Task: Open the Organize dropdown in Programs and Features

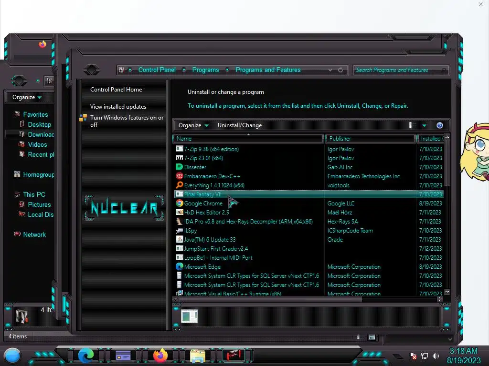Action: [x=193, y=125]
